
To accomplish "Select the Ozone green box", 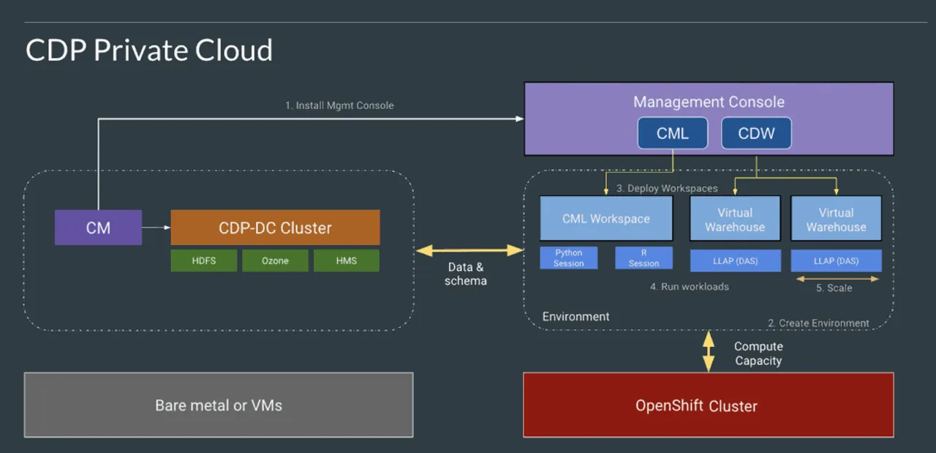I will click(x=275, y=261).
